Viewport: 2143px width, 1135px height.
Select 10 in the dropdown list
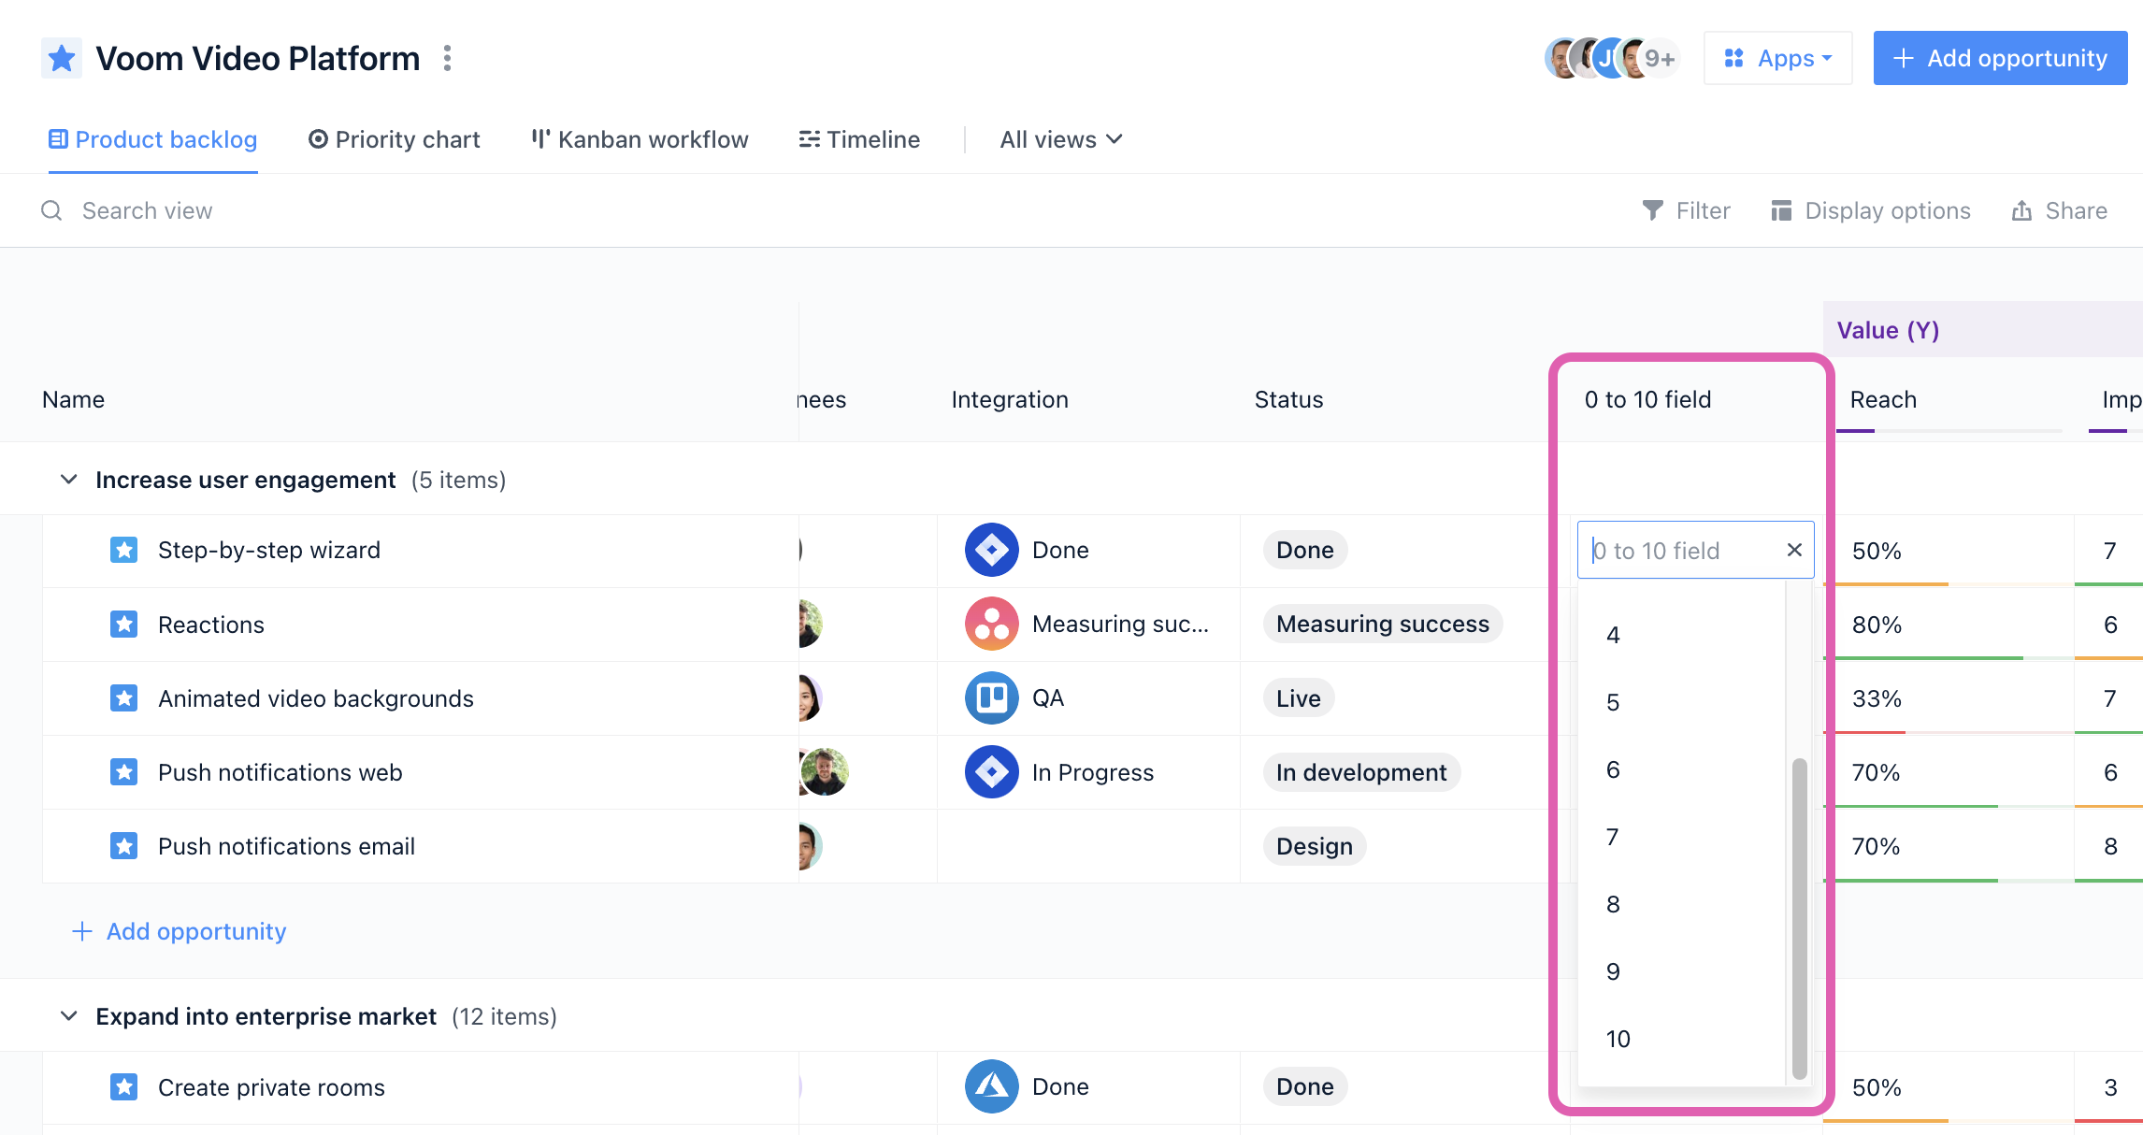click(x=1681, y=1039)
